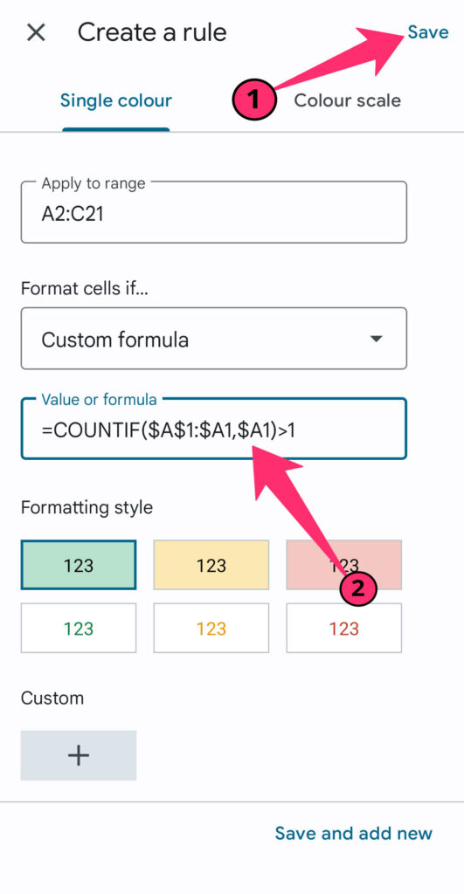The image size is (464, 894).
Task: Click the numbered annotation marker 1
Action: pos(254,100)
